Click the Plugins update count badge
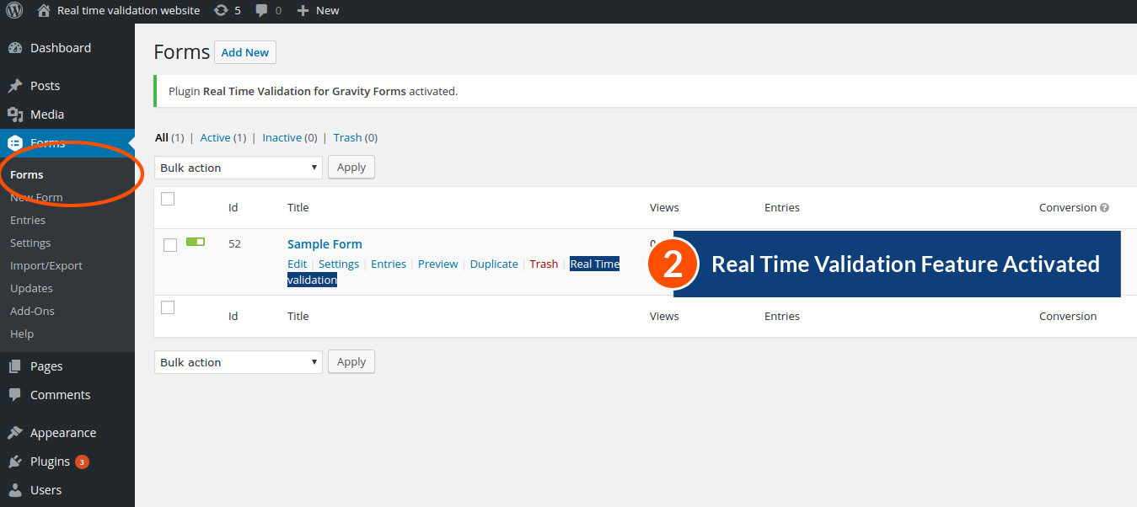1137x507 pixels. coord(82,462)
